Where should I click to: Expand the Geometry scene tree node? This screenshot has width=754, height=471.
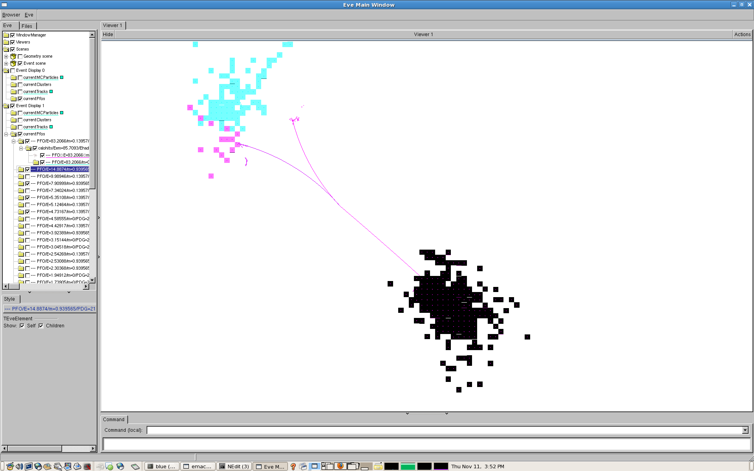(6, 57)
